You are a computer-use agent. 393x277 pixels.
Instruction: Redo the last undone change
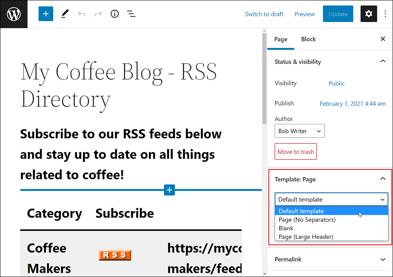tap(98, 14)
